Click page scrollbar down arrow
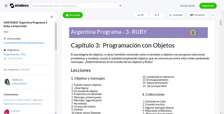The width and height of the screenshot is (224, 114). click(221, 113)
